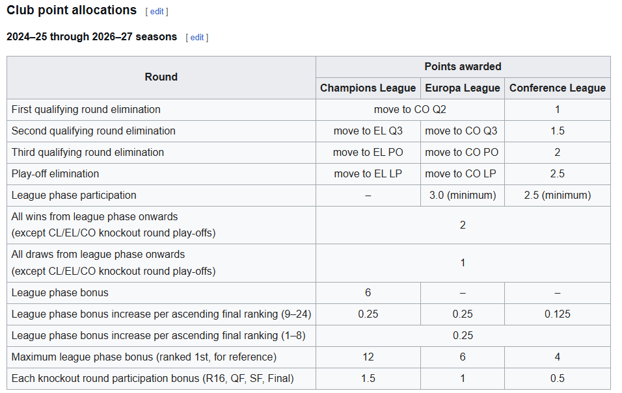Click the Conference League column header
This screenshot has height=393, width=622.
click(x=557, y=88)
